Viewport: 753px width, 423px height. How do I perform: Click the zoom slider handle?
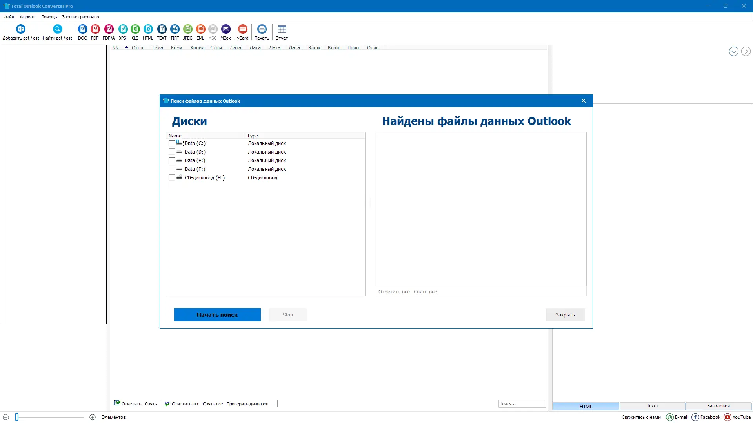16,417
